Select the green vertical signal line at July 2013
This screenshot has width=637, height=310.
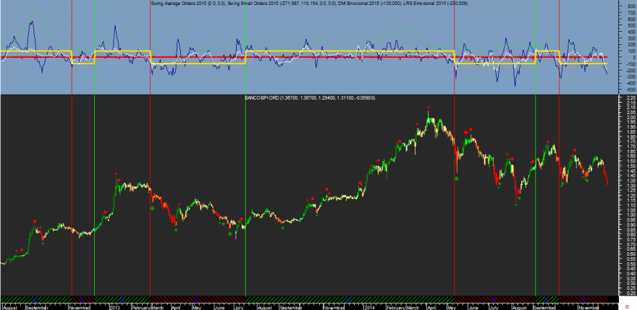pyautogui.click(x=245, y=148)
